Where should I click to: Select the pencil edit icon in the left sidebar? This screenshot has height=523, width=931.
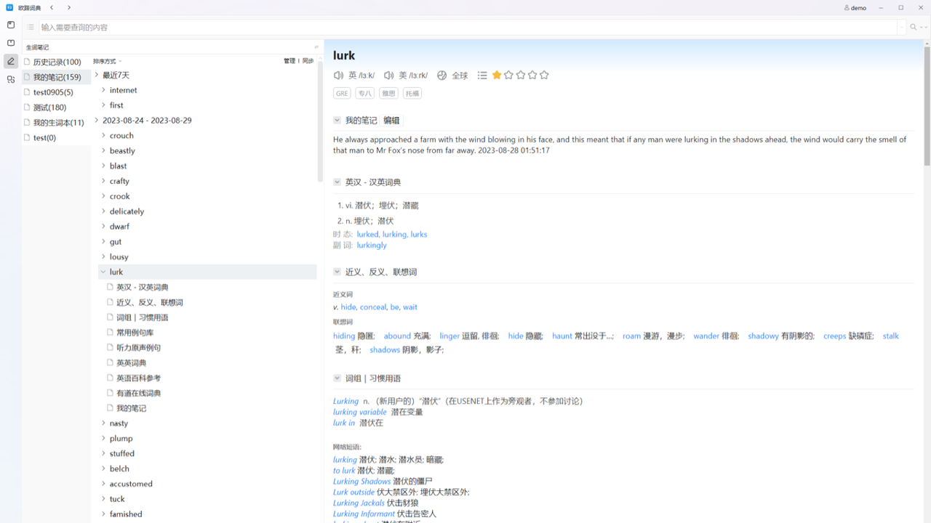(10, 61)
